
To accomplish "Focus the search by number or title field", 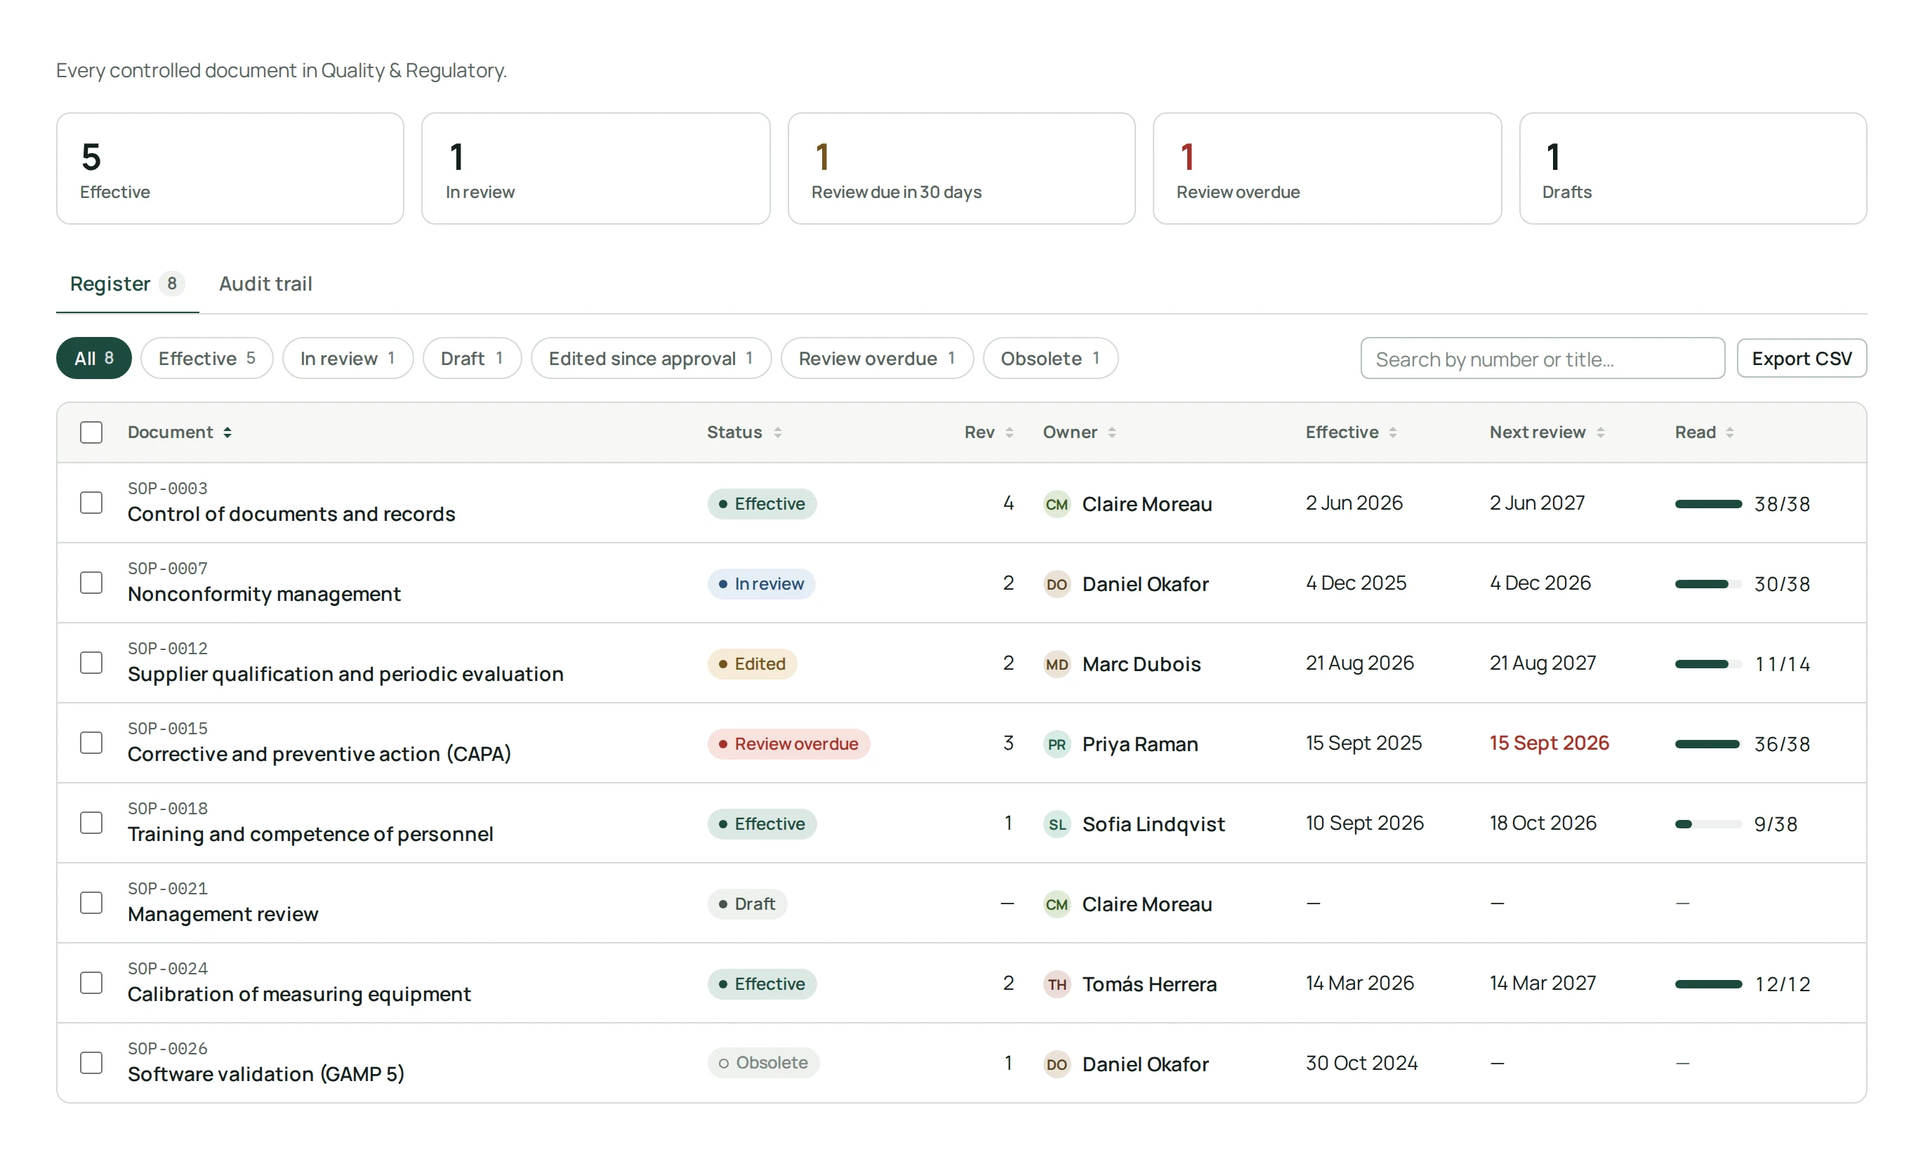I will [1542, 358].
